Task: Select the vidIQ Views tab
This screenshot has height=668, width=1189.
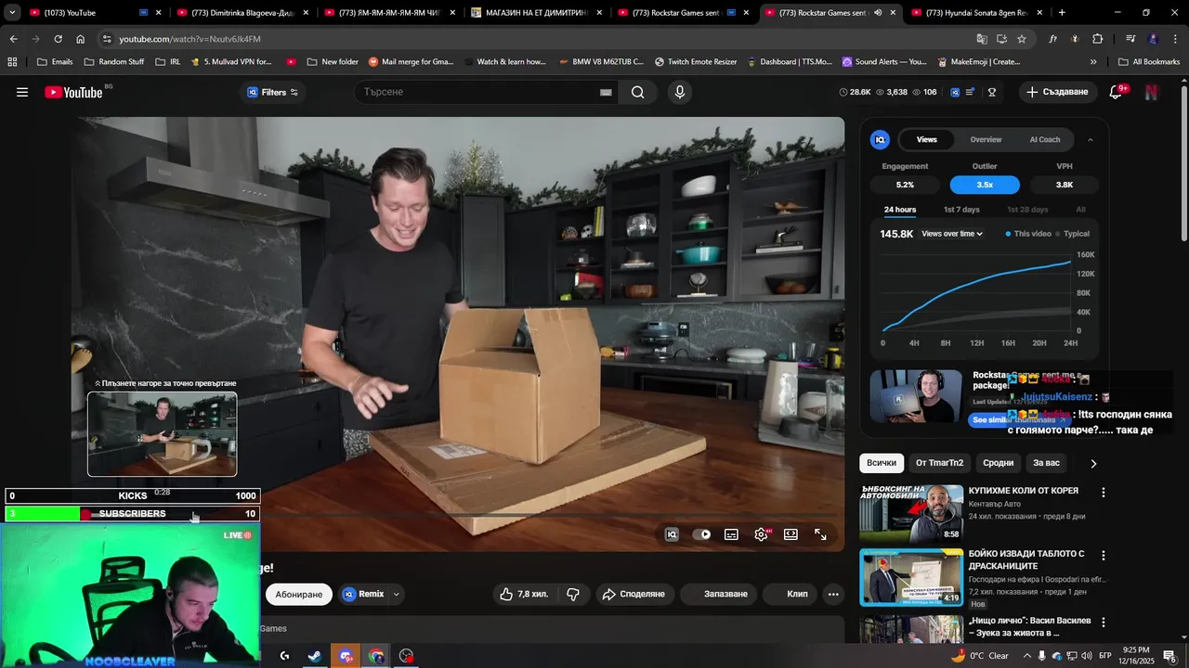Action: coord(927,139)
